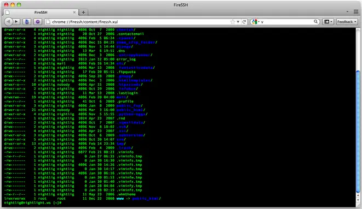
Task: Click the blue add-on icon in the toolbar
Action: pos(27,22)
